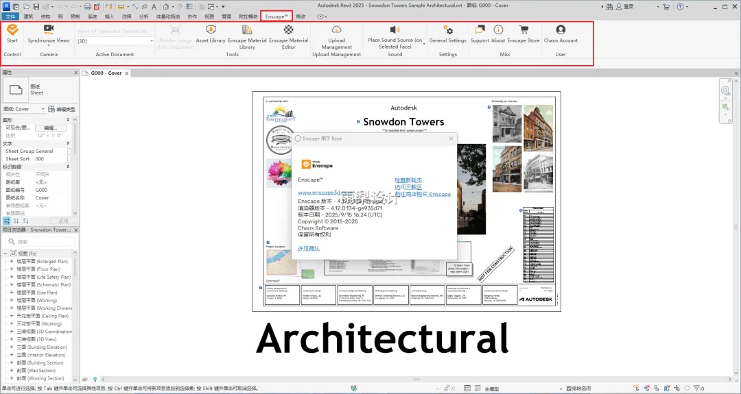
Task: Click the Open folder icon in quick access toolbar
Action: click(27, 7)
